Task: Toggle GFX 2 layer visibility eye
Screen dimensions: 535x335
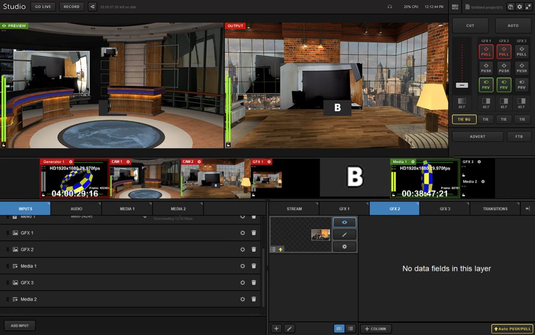Action: coord(344,222)
